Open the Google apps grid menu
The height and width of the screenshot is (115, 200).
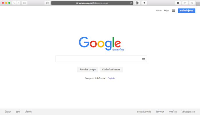(x=173, y=11)
